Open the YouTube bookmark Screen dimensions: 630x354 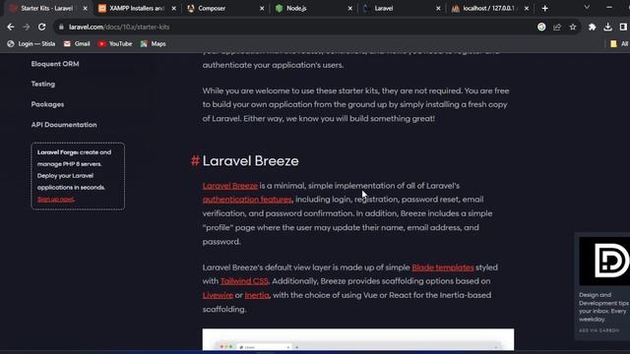pos(115,43)
